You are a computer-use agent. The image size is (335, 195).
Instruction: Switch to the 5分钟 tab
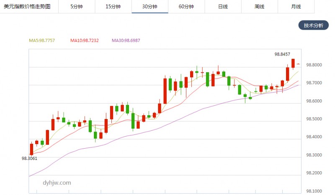click(77, 7)
